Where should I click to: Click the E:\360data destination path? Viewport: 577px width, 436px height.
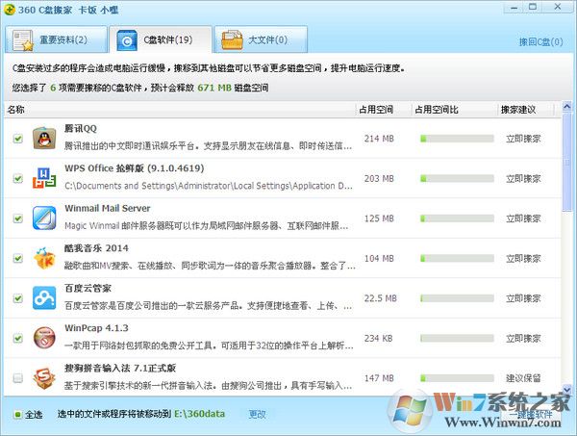[x=199, y=414]
